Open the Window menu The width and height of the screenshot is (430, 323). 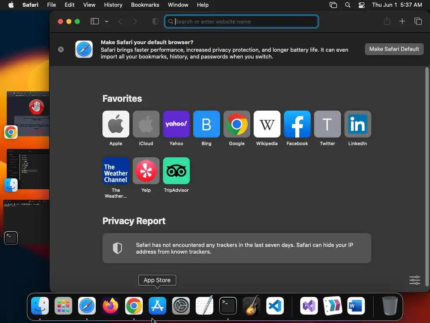[178, 5]
